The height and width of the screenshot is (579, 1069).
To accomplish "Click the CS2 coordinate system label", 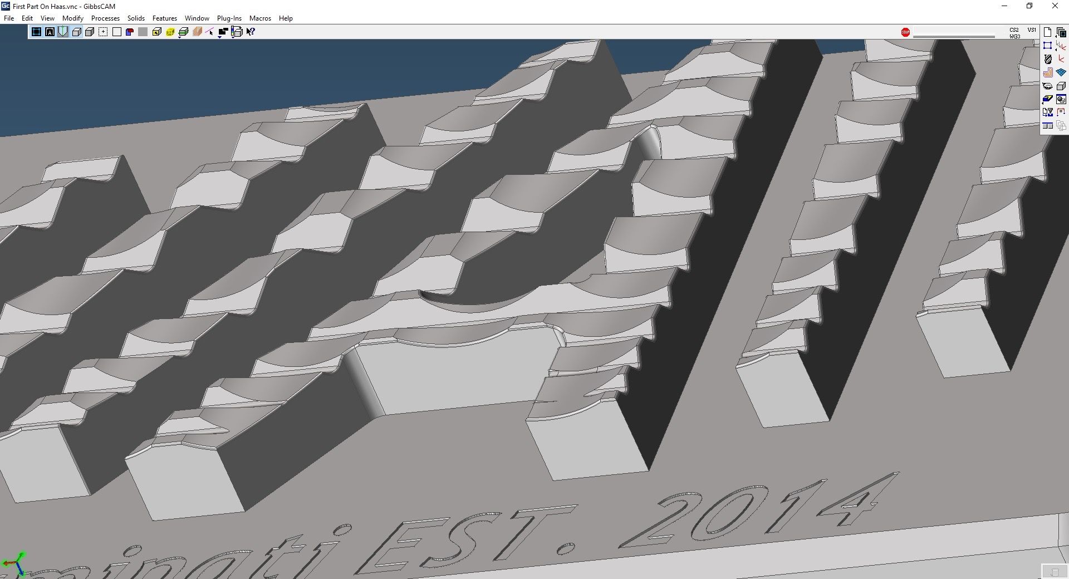I will click(x=1014, y=30).
